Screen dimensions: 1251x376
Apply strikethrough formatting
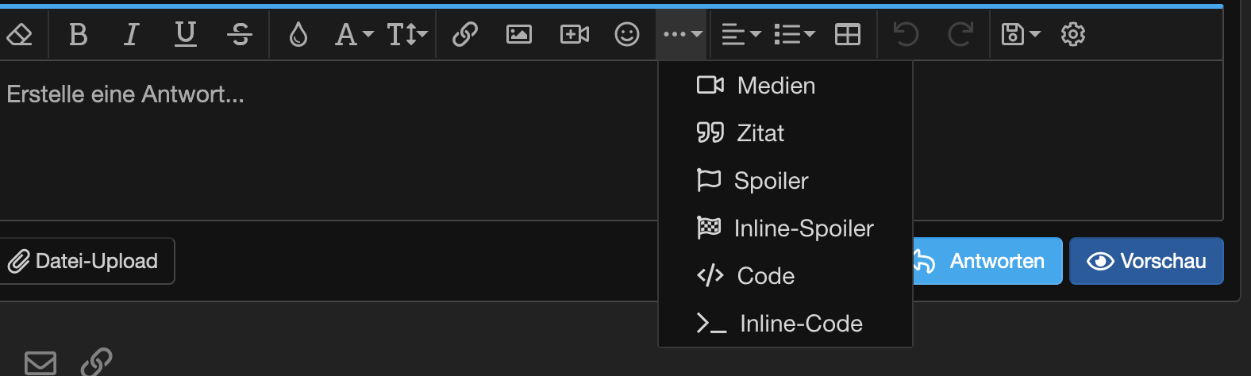(239, 34)
